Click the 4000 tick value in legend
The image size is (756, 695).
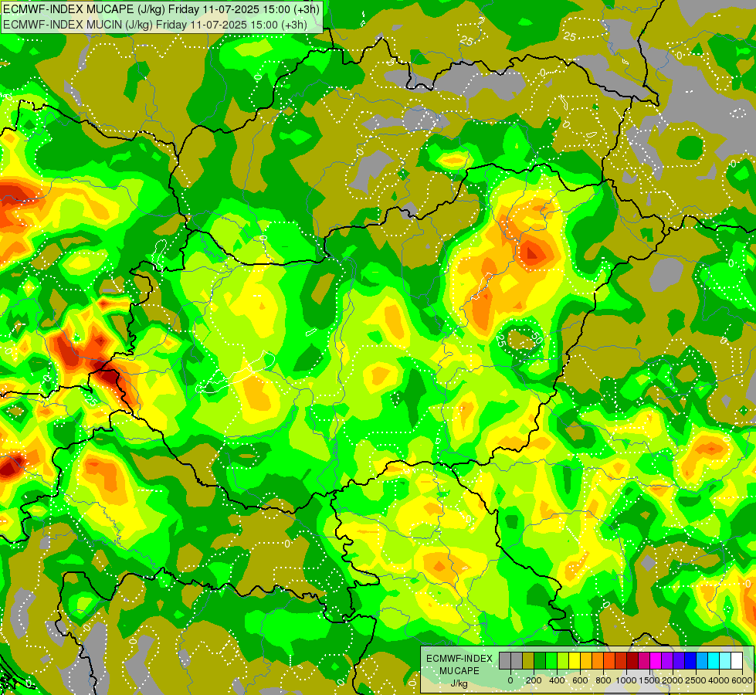pos(719,680)
